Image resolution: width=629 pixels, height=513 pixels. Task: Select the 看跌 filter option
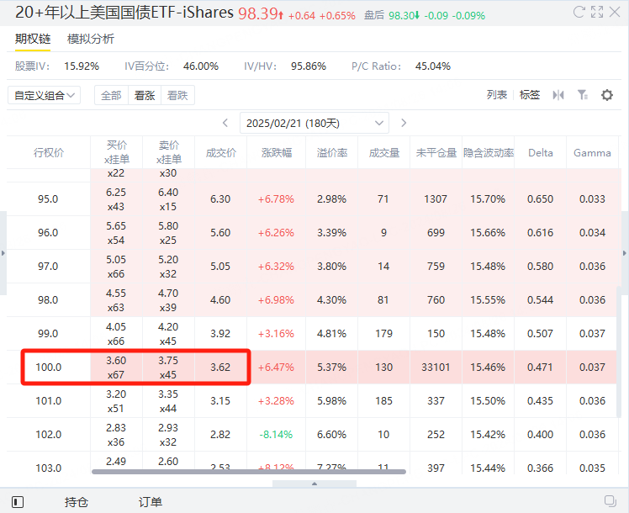177,96
